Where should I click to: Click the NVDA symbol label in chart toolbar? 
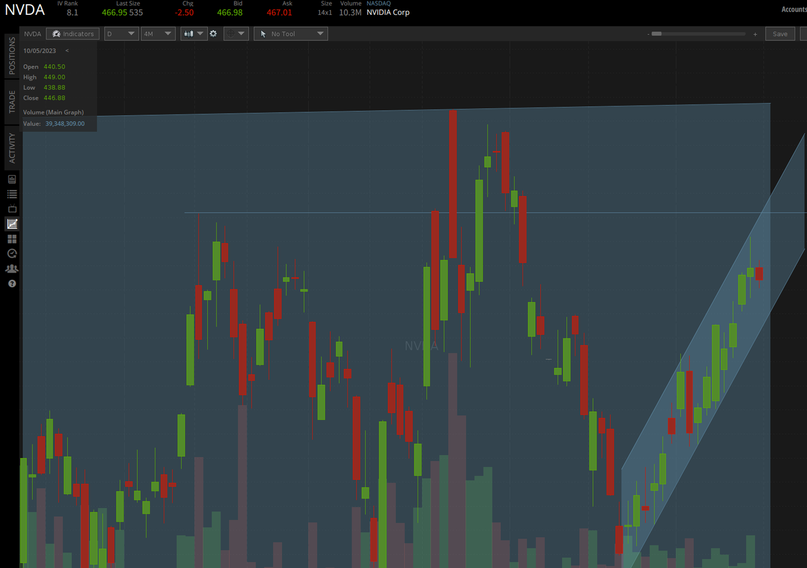[x=32, y=34]
